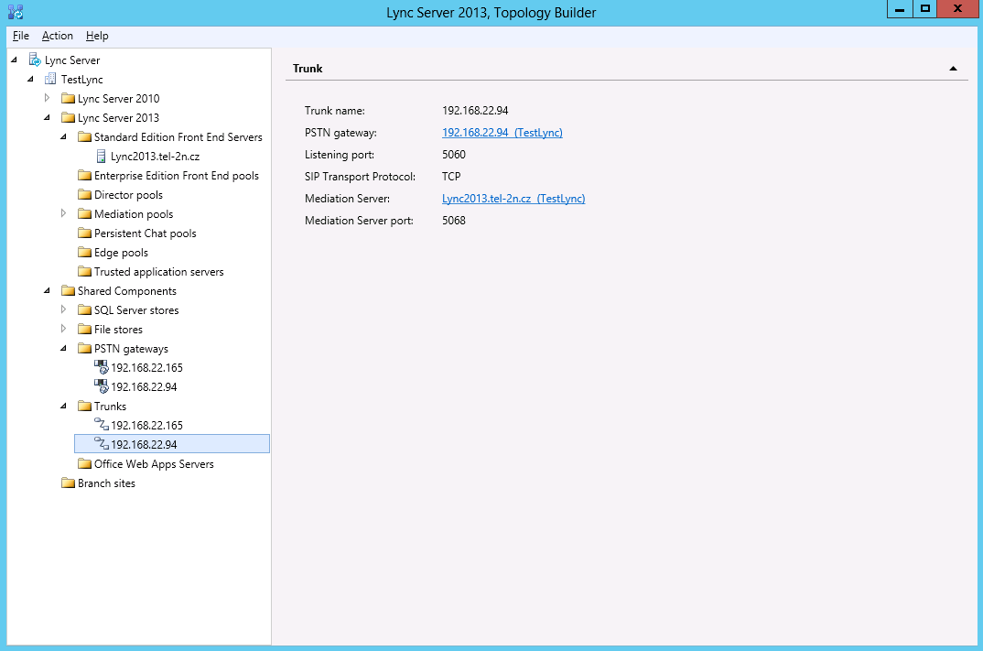Collapse the Trunk details section arrow
The height and width of the screenshot is (651, 983).
pyautogui.click(x=953, y=69)
